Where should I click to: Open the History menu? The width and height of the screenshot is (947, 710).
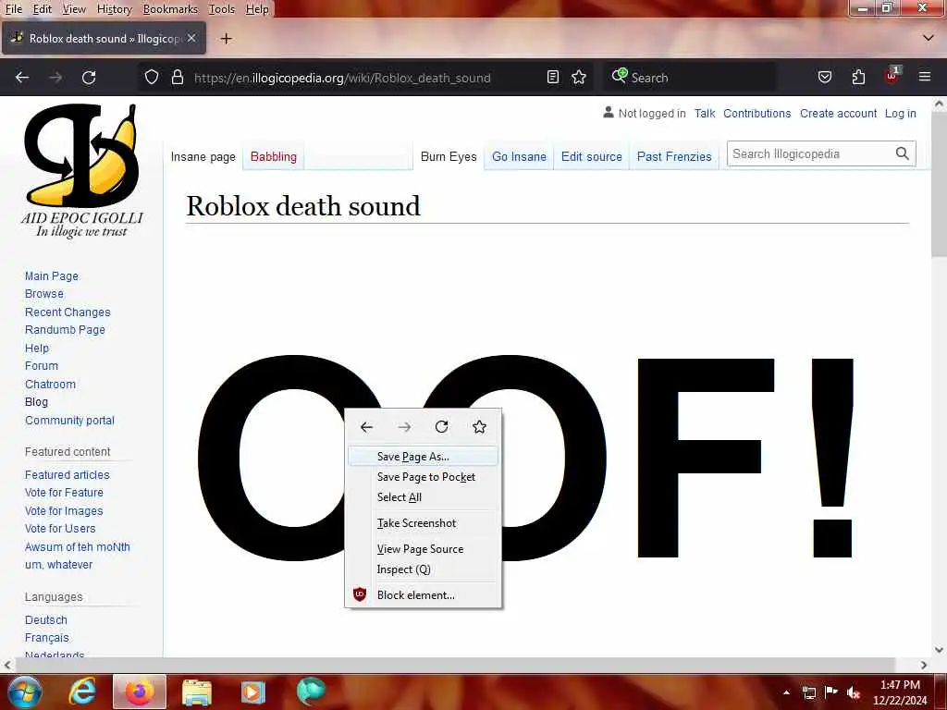[x=114, y=9]
